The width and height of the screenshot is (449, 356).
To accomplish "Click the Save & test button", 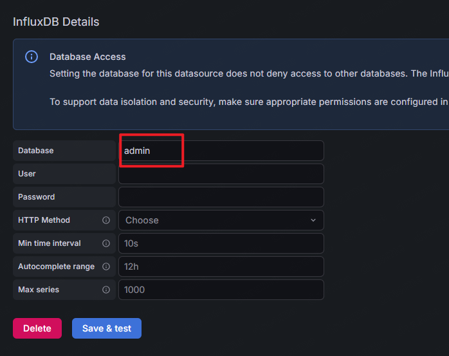I will point(107,328).
